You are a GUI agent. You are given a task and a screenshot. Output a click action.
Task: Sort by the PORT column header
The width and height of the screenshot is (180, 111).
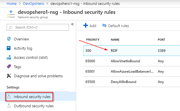point(162,39)
